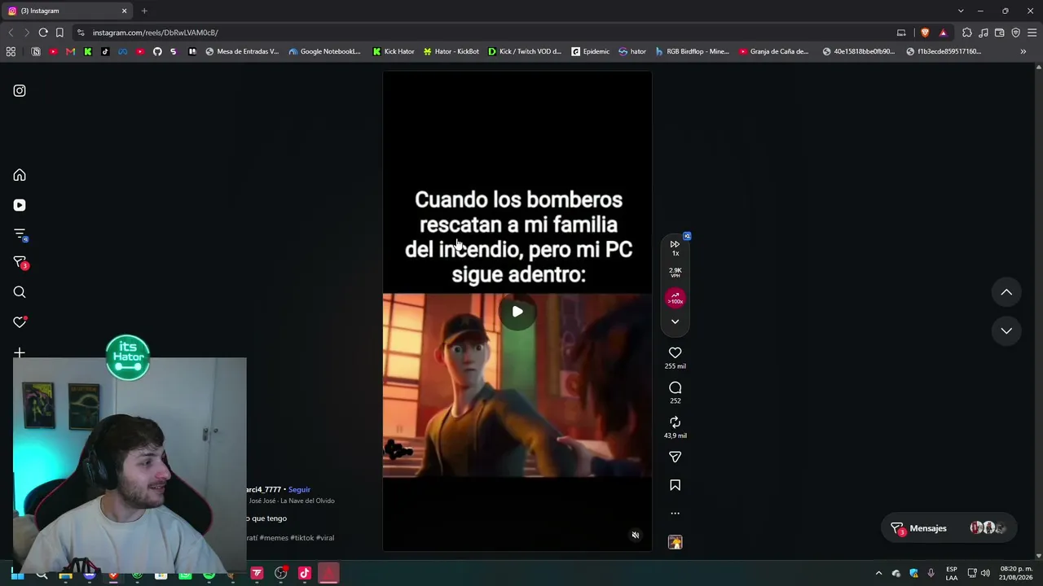Open the reel's comments

pos(675,387)
